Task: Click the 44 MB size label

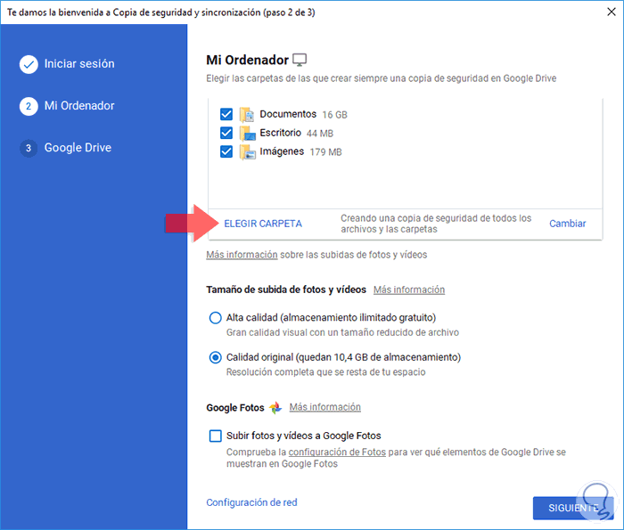Action: tap(320, 134)
